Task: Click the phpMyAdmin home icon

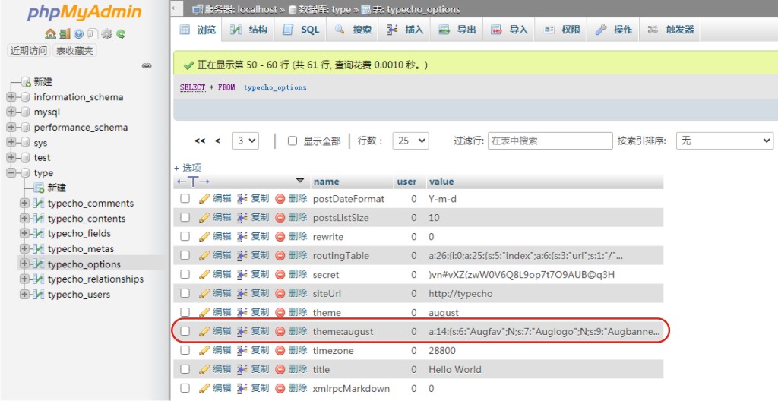Action: coord(50,33)
